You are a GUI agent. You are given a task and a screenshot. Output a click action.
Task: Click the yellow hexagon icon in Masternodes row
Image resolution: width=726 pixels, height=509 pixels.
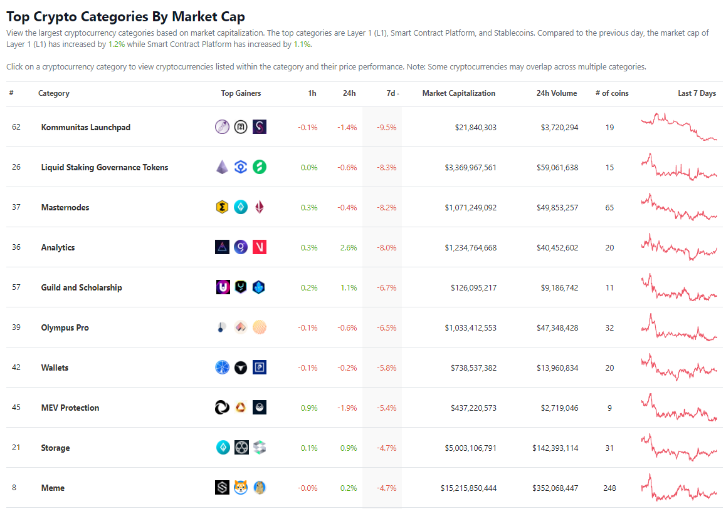tap(222, 207)
